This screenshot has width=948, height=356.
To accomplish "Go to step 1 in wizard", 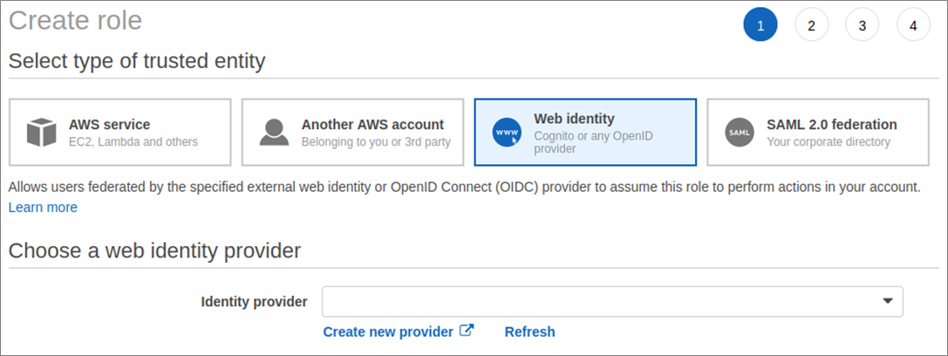I will (760, 25).
